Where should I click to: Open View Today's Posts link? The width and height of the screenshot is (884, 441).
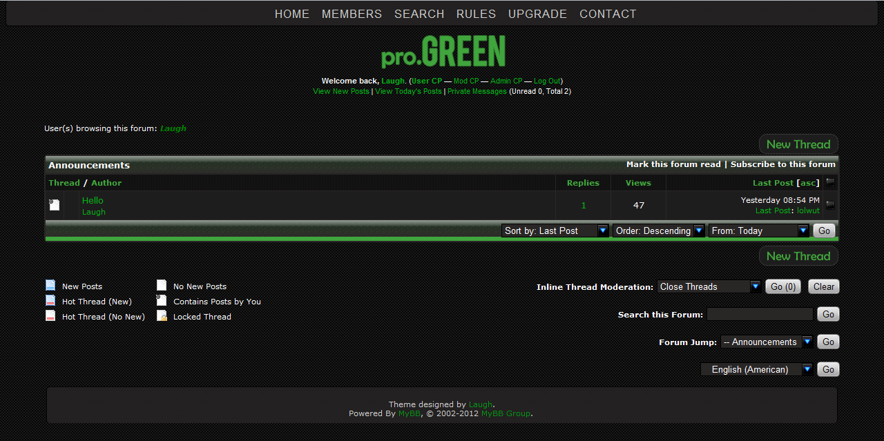[408, 91]
